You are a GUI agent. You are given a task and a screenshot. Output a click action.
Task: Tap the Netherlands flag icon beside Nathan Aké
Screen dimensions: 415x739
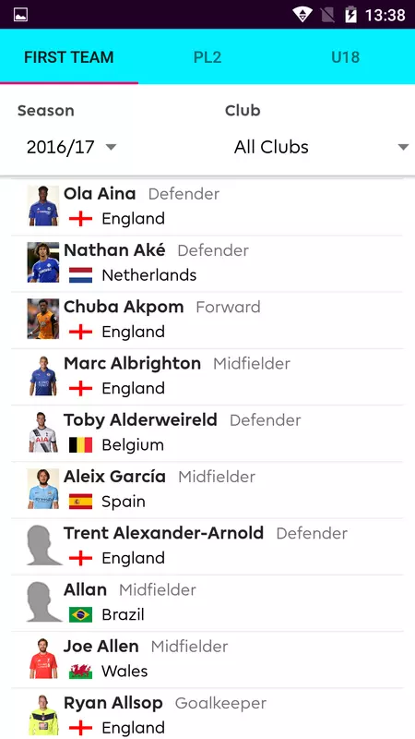pyautogui.click(x=80, y=275)
